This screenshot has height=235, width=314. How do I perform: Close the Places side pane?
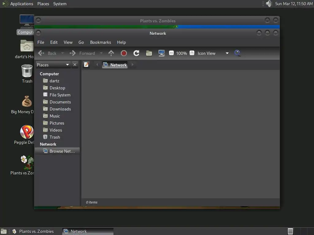click(x=75, y=65)
